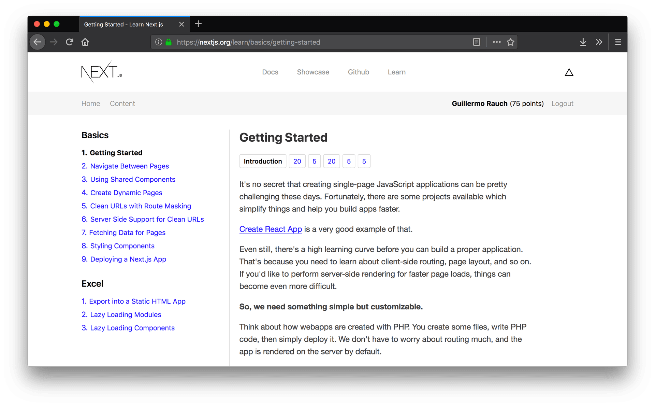Viewport: 655px width, 406px height.
Task: Click the Zeit triangle icon
Action: pos(569,72)
